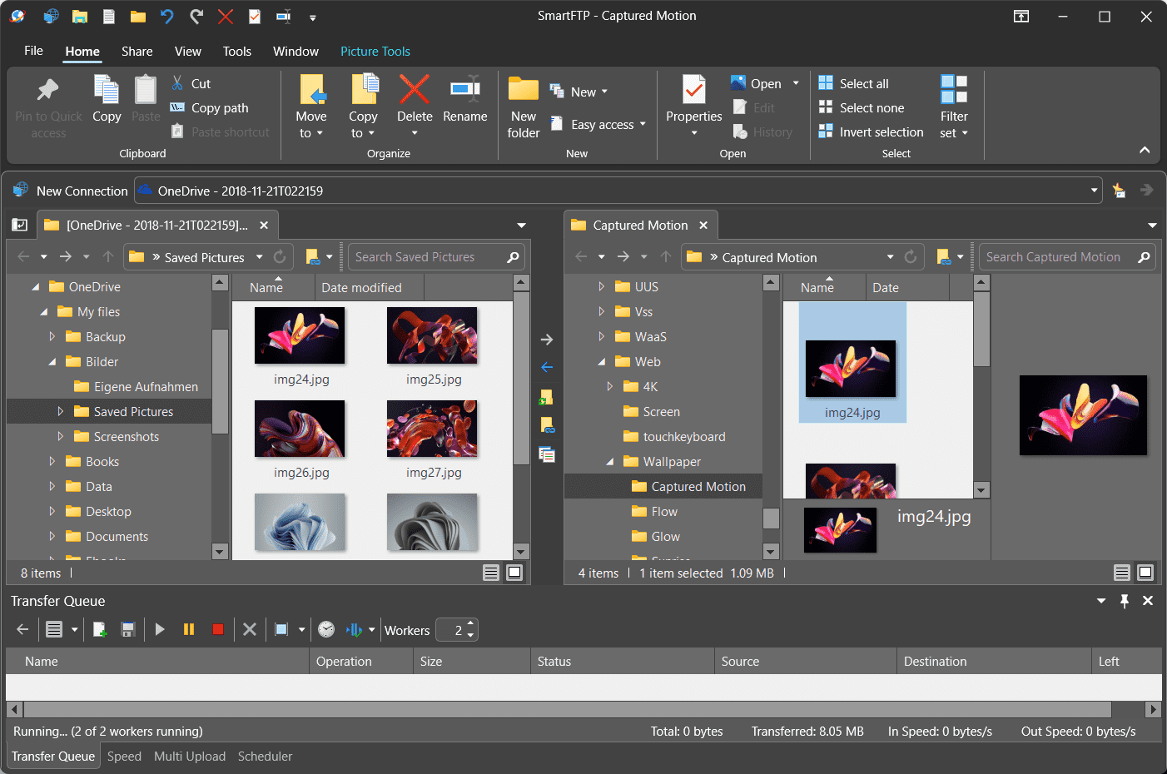Click the stacked list windows icon between panes

tap(547, 454)
